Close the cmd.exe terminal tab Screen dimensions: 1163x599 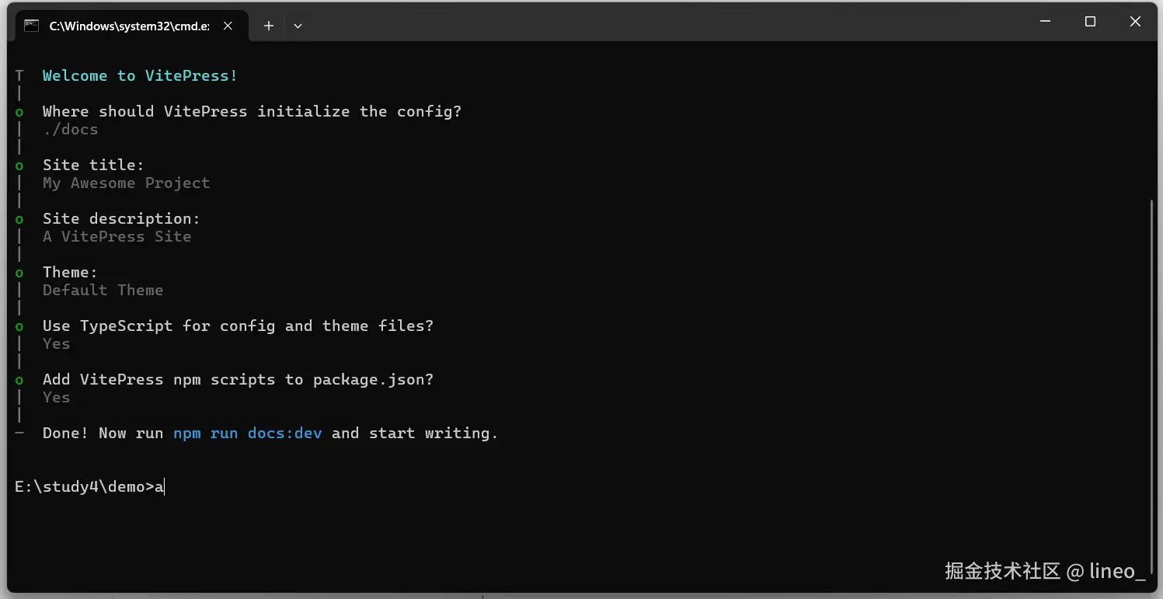pos(228,26)
